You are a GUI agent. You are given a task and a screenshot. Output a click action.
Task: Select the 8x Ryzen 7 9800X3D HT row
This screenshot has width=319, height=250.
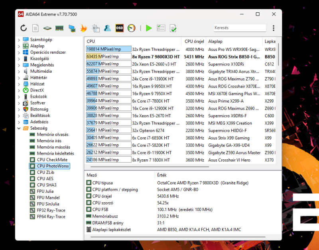(x=181, y=57)
